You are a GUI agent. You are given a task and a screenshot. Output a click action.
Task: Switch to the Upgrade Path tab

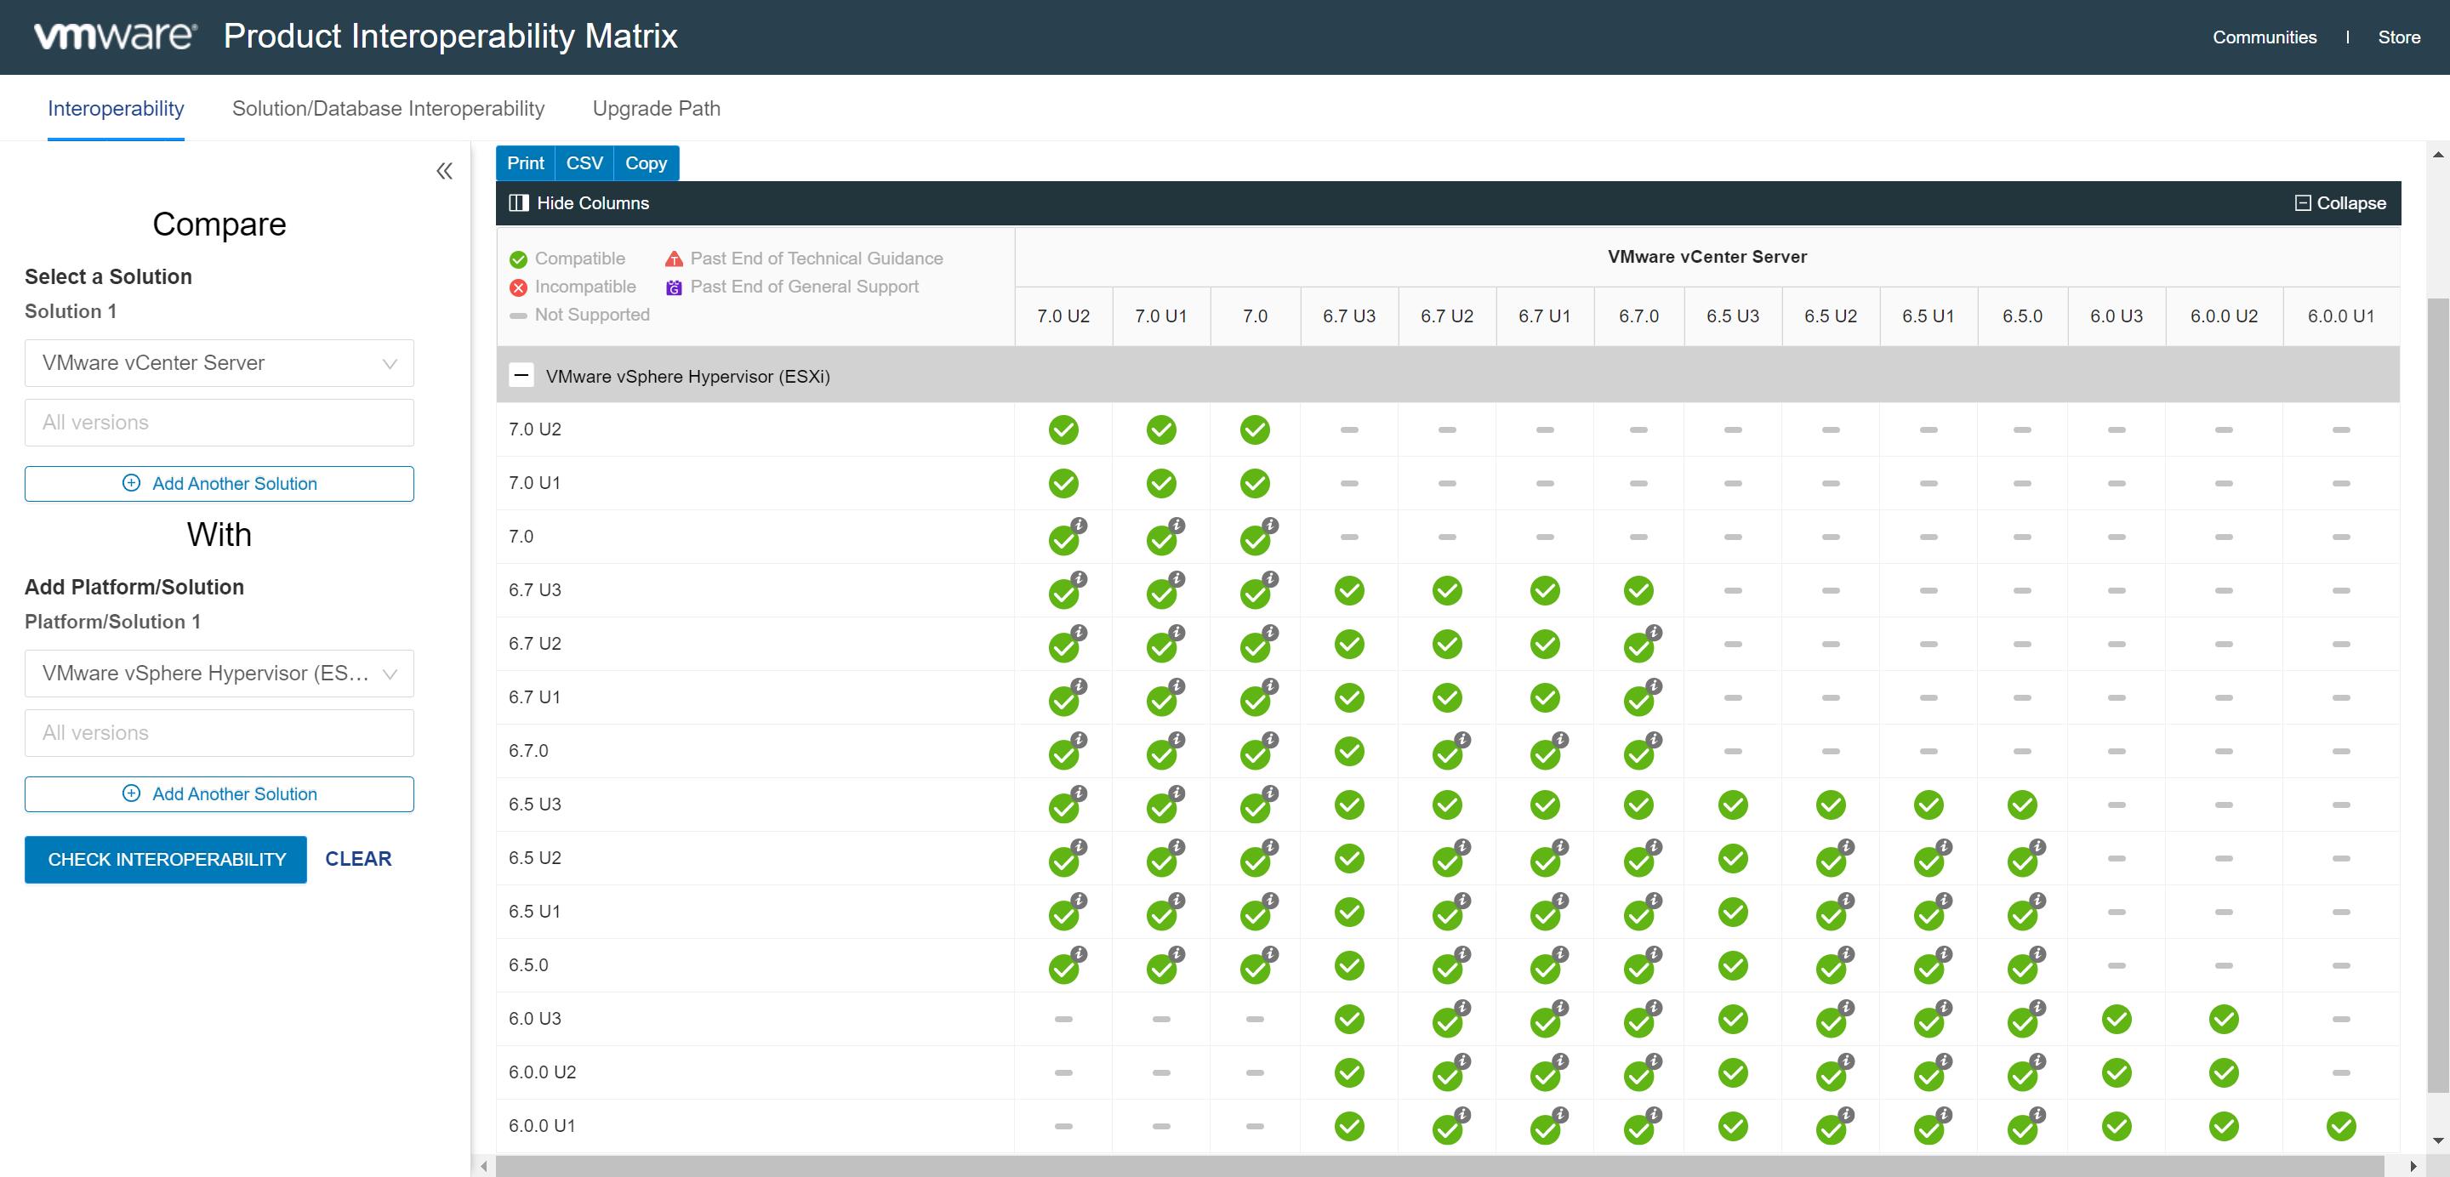(656, 108)
